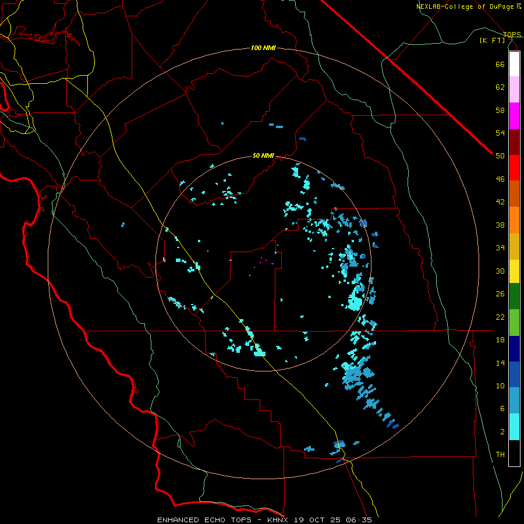Screen dimensions: 524x524
Task: Pick the dark orange legend swatch
Action: (x=514, y=194)
